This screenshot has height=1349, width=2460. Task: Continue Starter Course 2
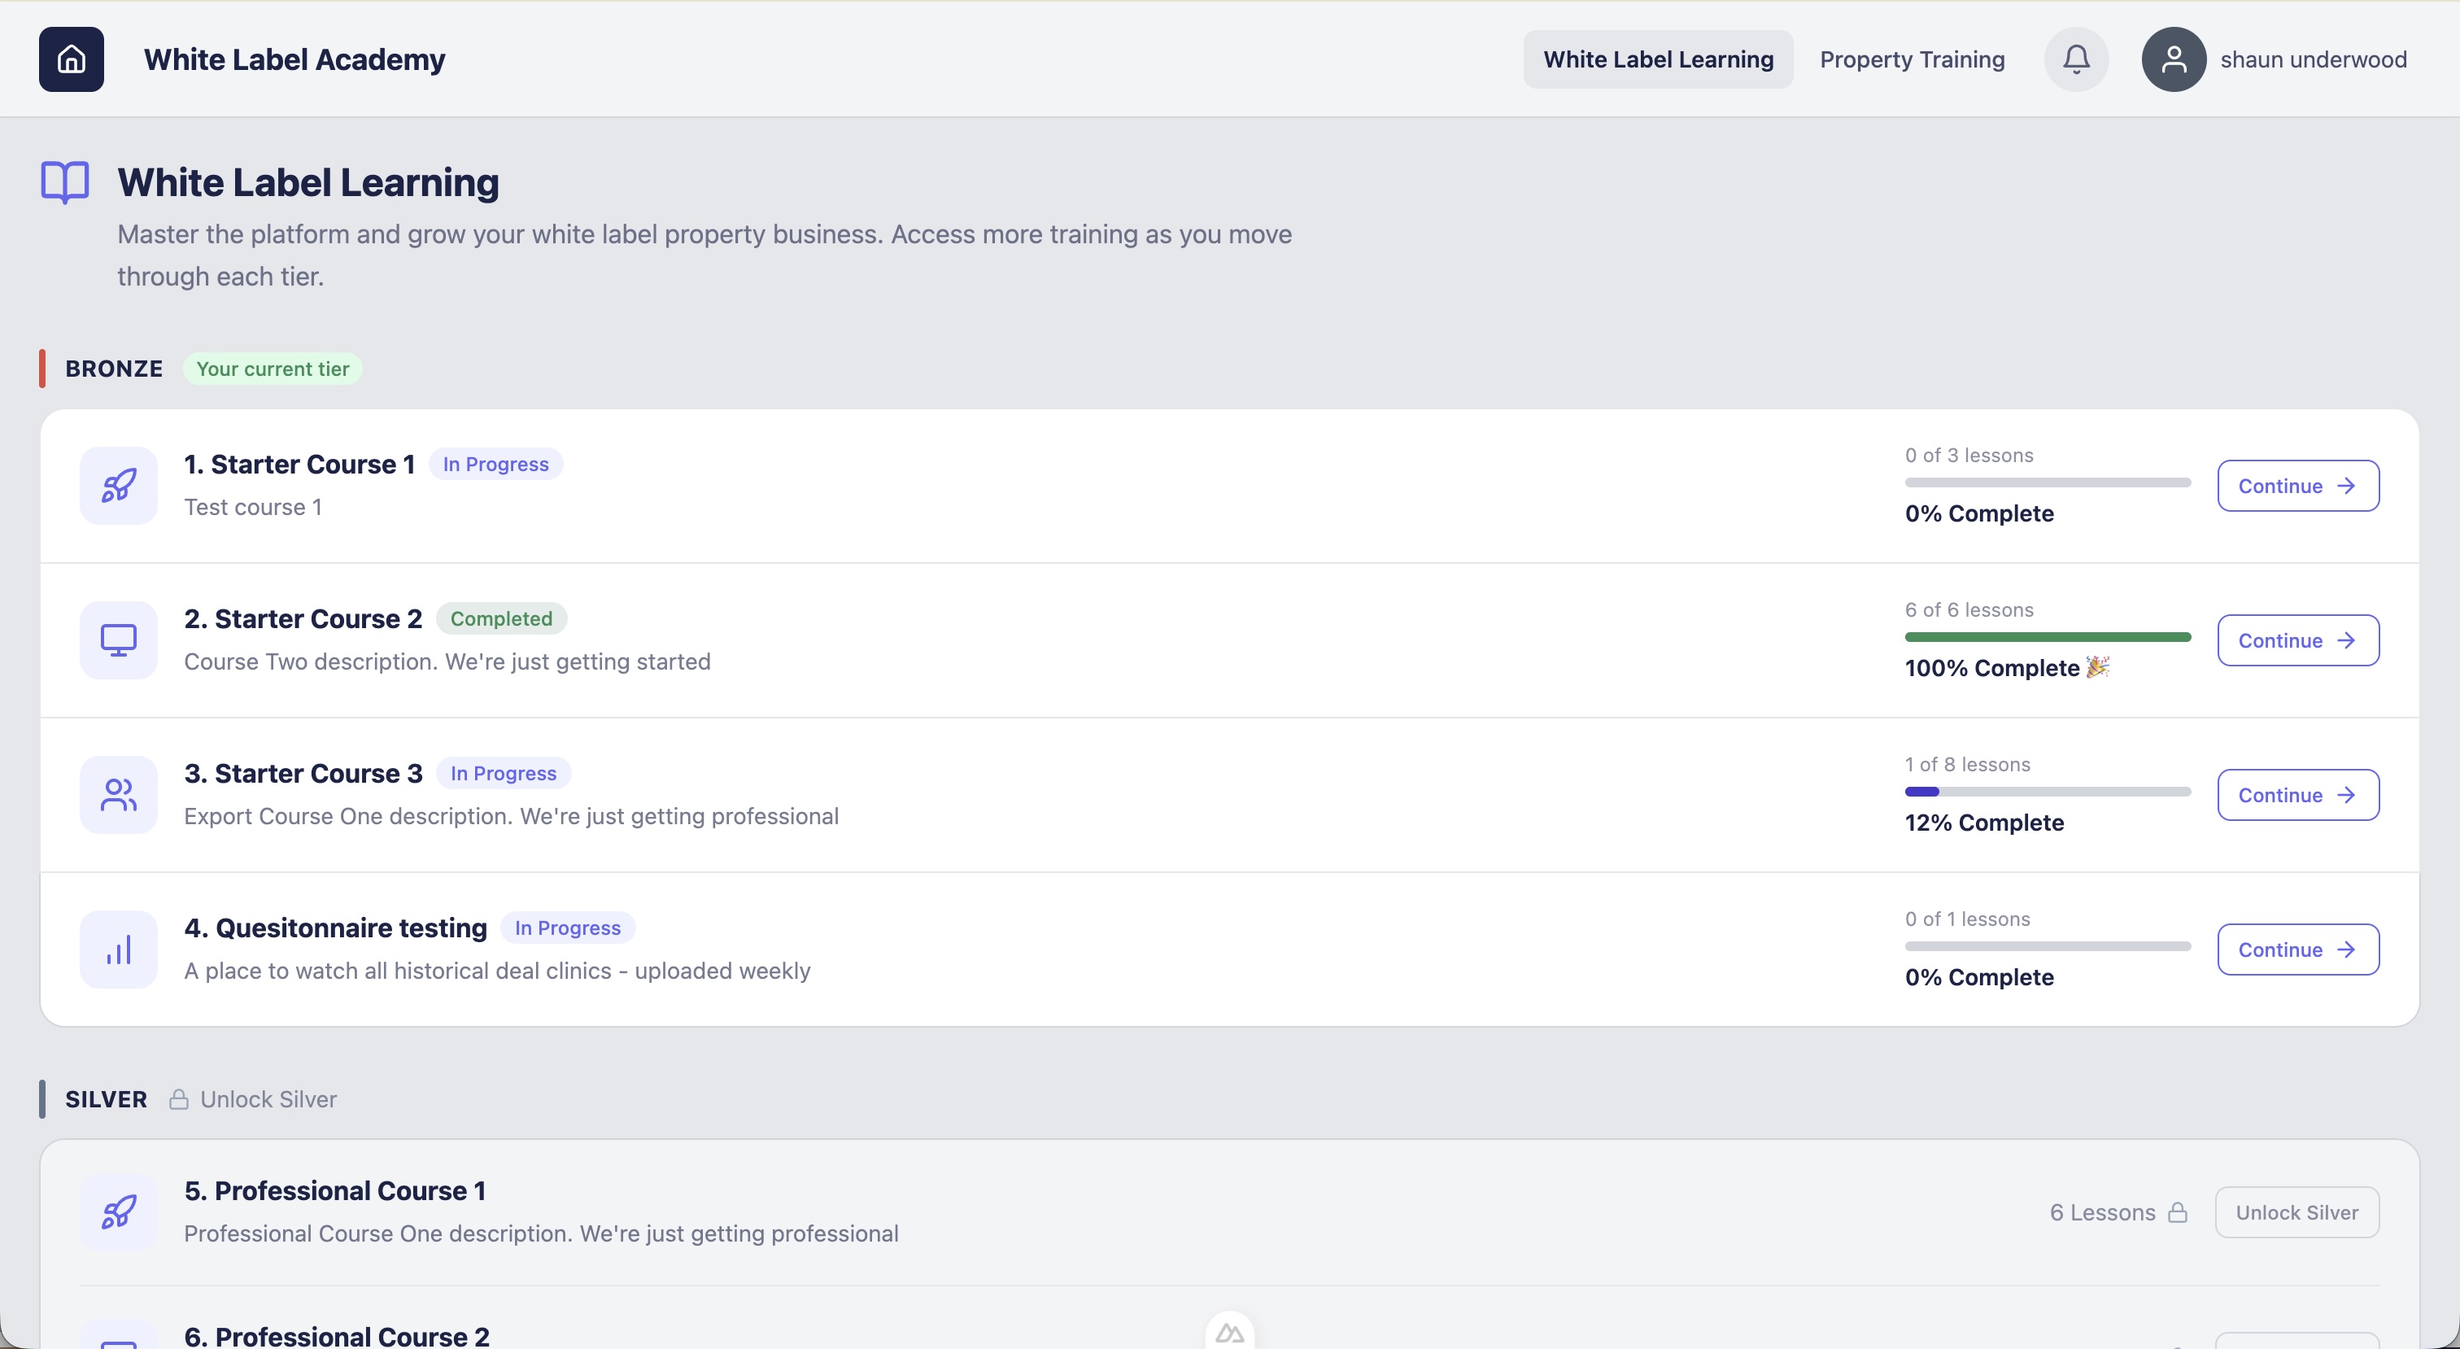2297,641
